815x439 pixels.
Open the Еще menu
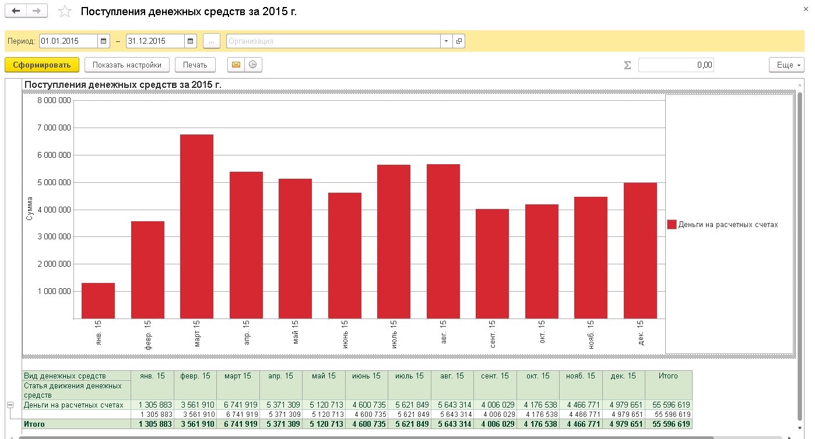pyautogui.click(x=786, y=65)
